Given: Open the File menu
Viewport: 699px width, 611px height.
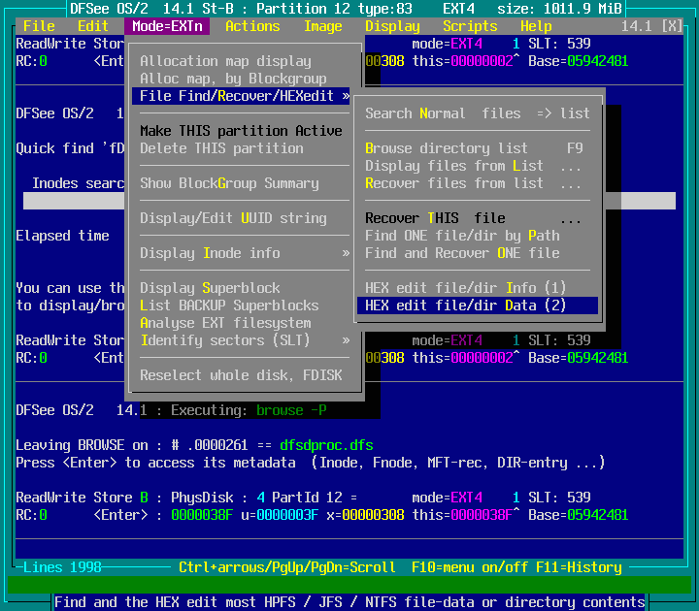Looking at the screenshot, I should tap(39, 26).
